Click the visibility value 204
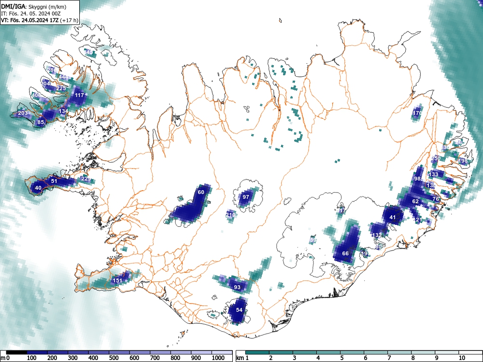 point(46,84)
